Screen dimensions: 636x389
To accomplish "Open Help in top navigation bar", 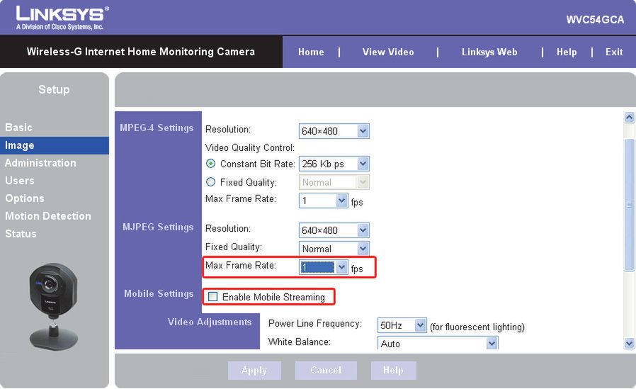I will pyautogui.click(x=567, y=52).
